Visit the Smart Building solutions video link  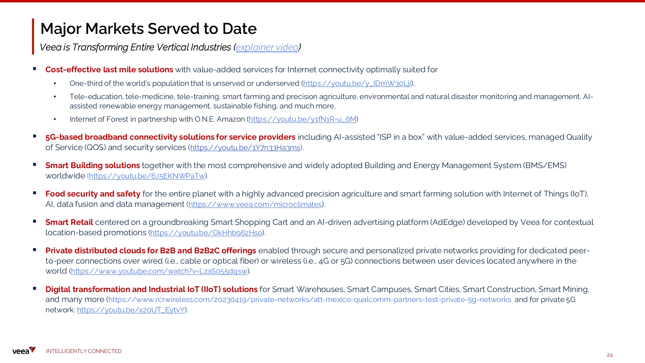(x=147, y=176)
